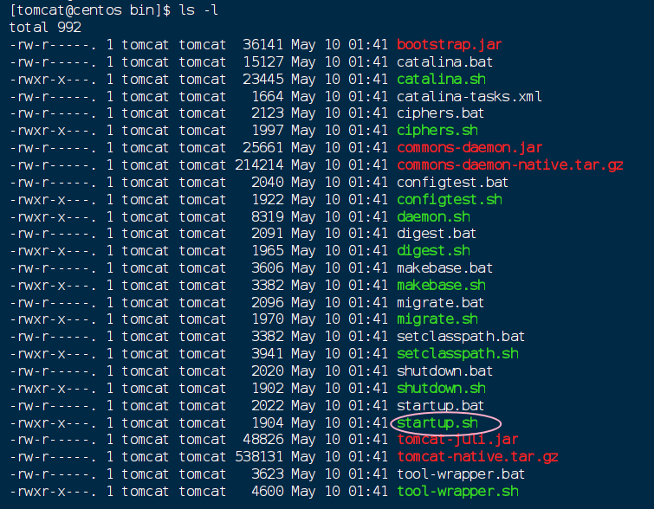
Task: Click file size 48826 of tomcat-juli.jar
Action: [x=262, y=440]
